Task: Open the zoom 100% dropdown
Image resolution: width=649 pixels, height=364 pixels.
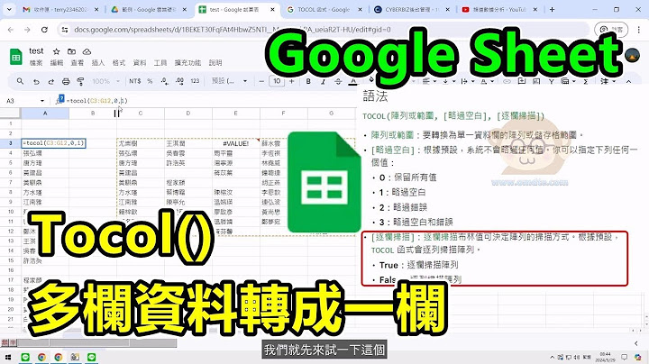Action: (105, 81)
